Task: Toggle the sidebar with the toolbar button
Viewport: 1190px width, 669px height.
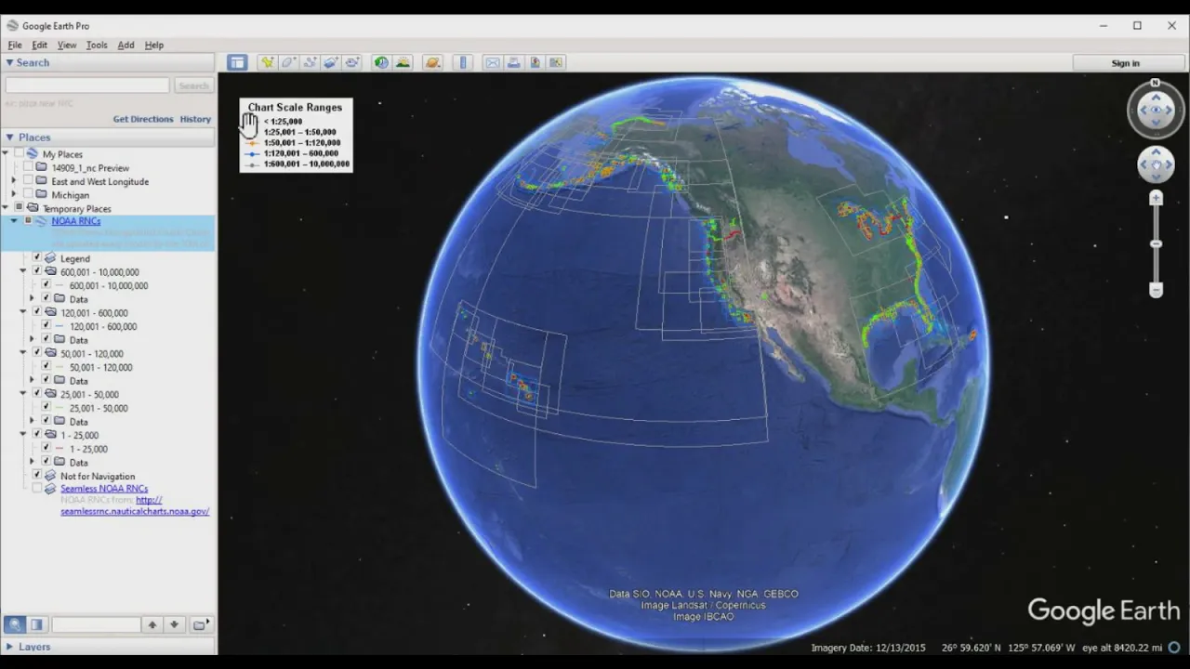Action: click(x=237, y=62)
